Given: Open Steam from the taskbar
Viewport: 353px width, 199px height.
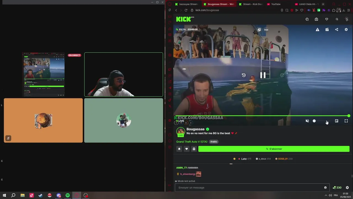Looking at the screenshot, I should [x=41, y=195].
